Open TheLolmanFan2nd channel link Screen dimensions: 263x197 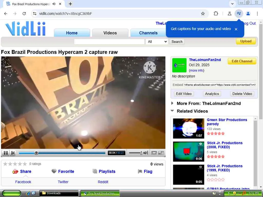click(x=205, y=60)
